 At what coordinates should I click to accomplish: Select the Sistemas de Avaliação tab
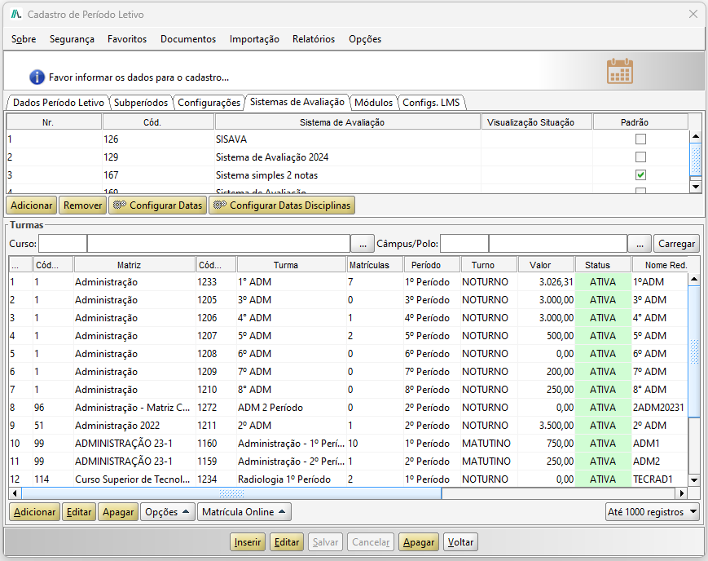pyautogui.click(x=297, y=102)
